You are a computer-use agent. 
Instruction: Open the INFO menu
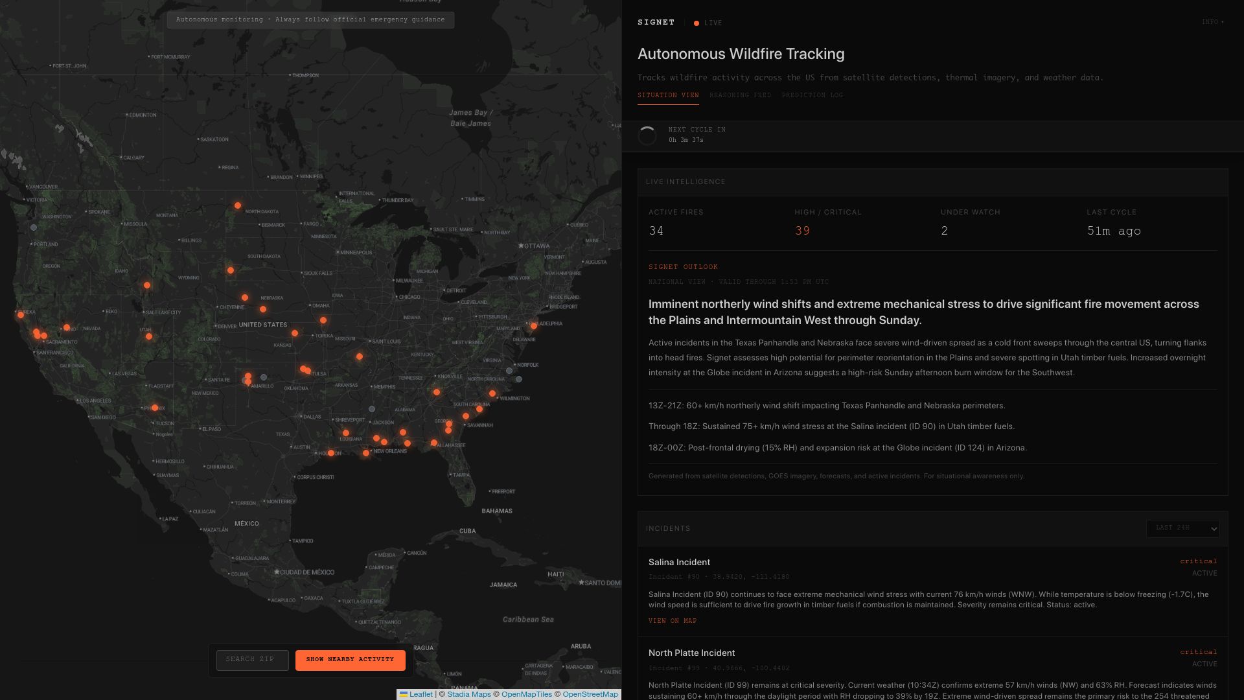click(1212, 22)
